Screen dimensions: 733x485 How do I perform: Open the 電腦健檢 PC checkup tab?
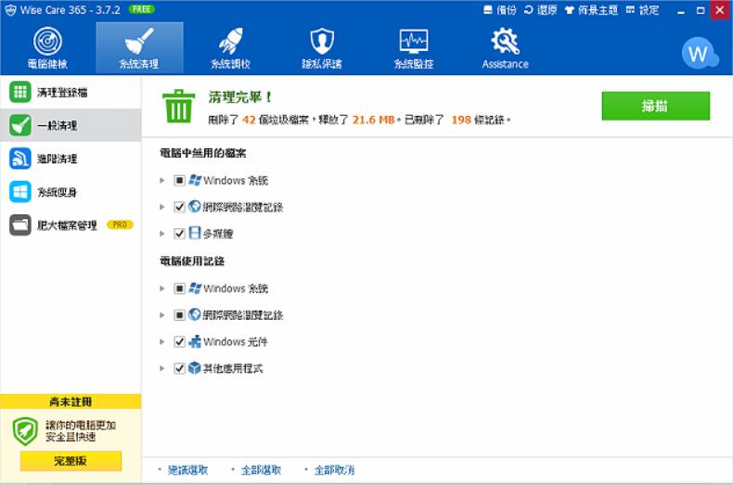click(x=47, y=48)
